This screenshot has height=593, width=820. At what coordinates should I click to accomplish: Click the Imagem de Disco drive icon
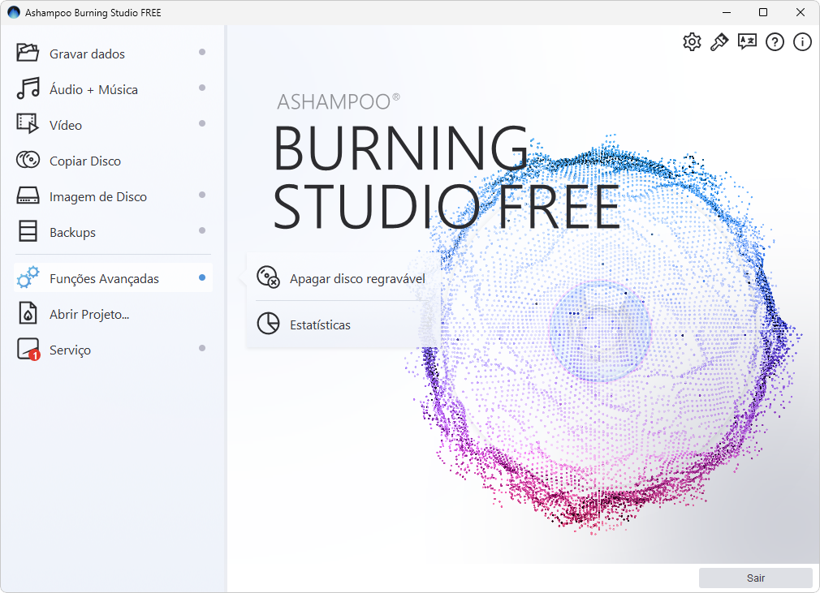point(28,196)
